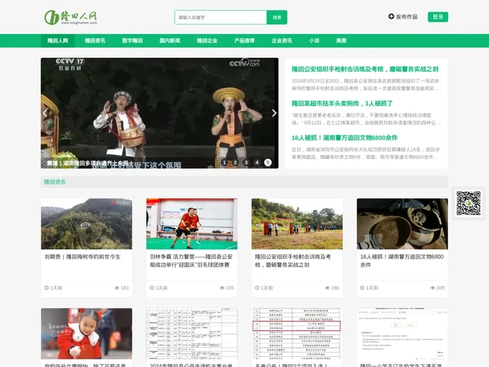Click clock icon under 文物6800 card
The image size is (489, 367).
pos(362,287)
